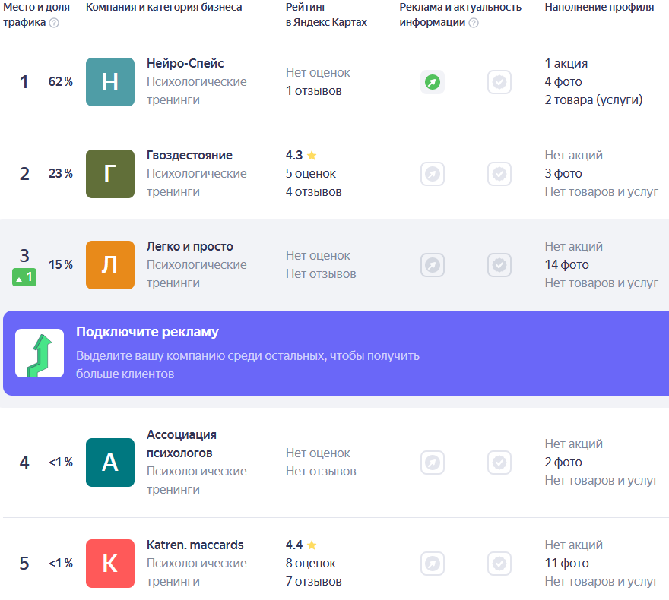Click rank number '5' of Katren. maccards
Viewport: 669px width, 600px height.
(24, 564)
